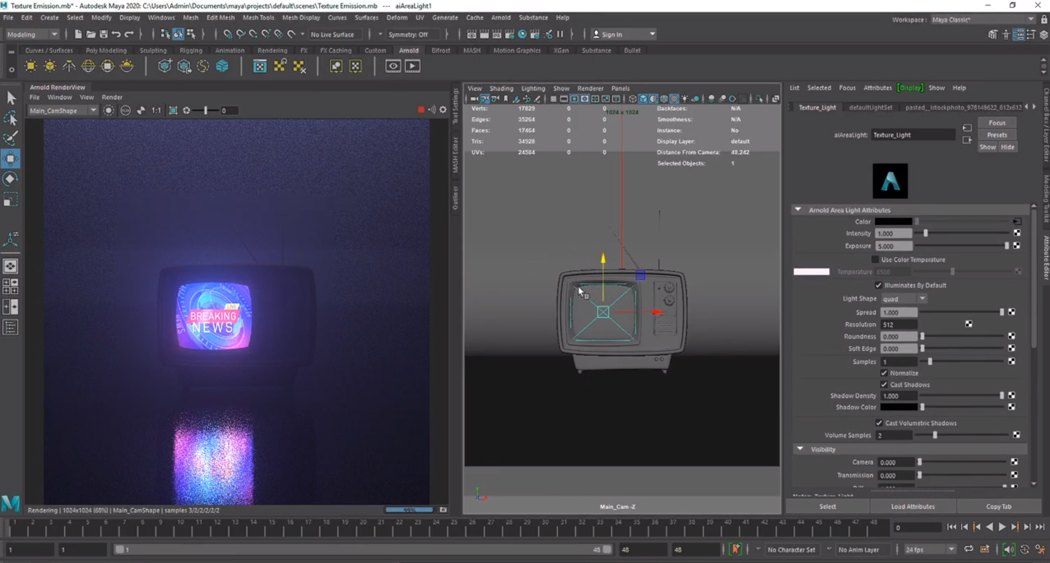Save the scene with the toolbar icon
Screen dimensions: 1050x563
103,34
